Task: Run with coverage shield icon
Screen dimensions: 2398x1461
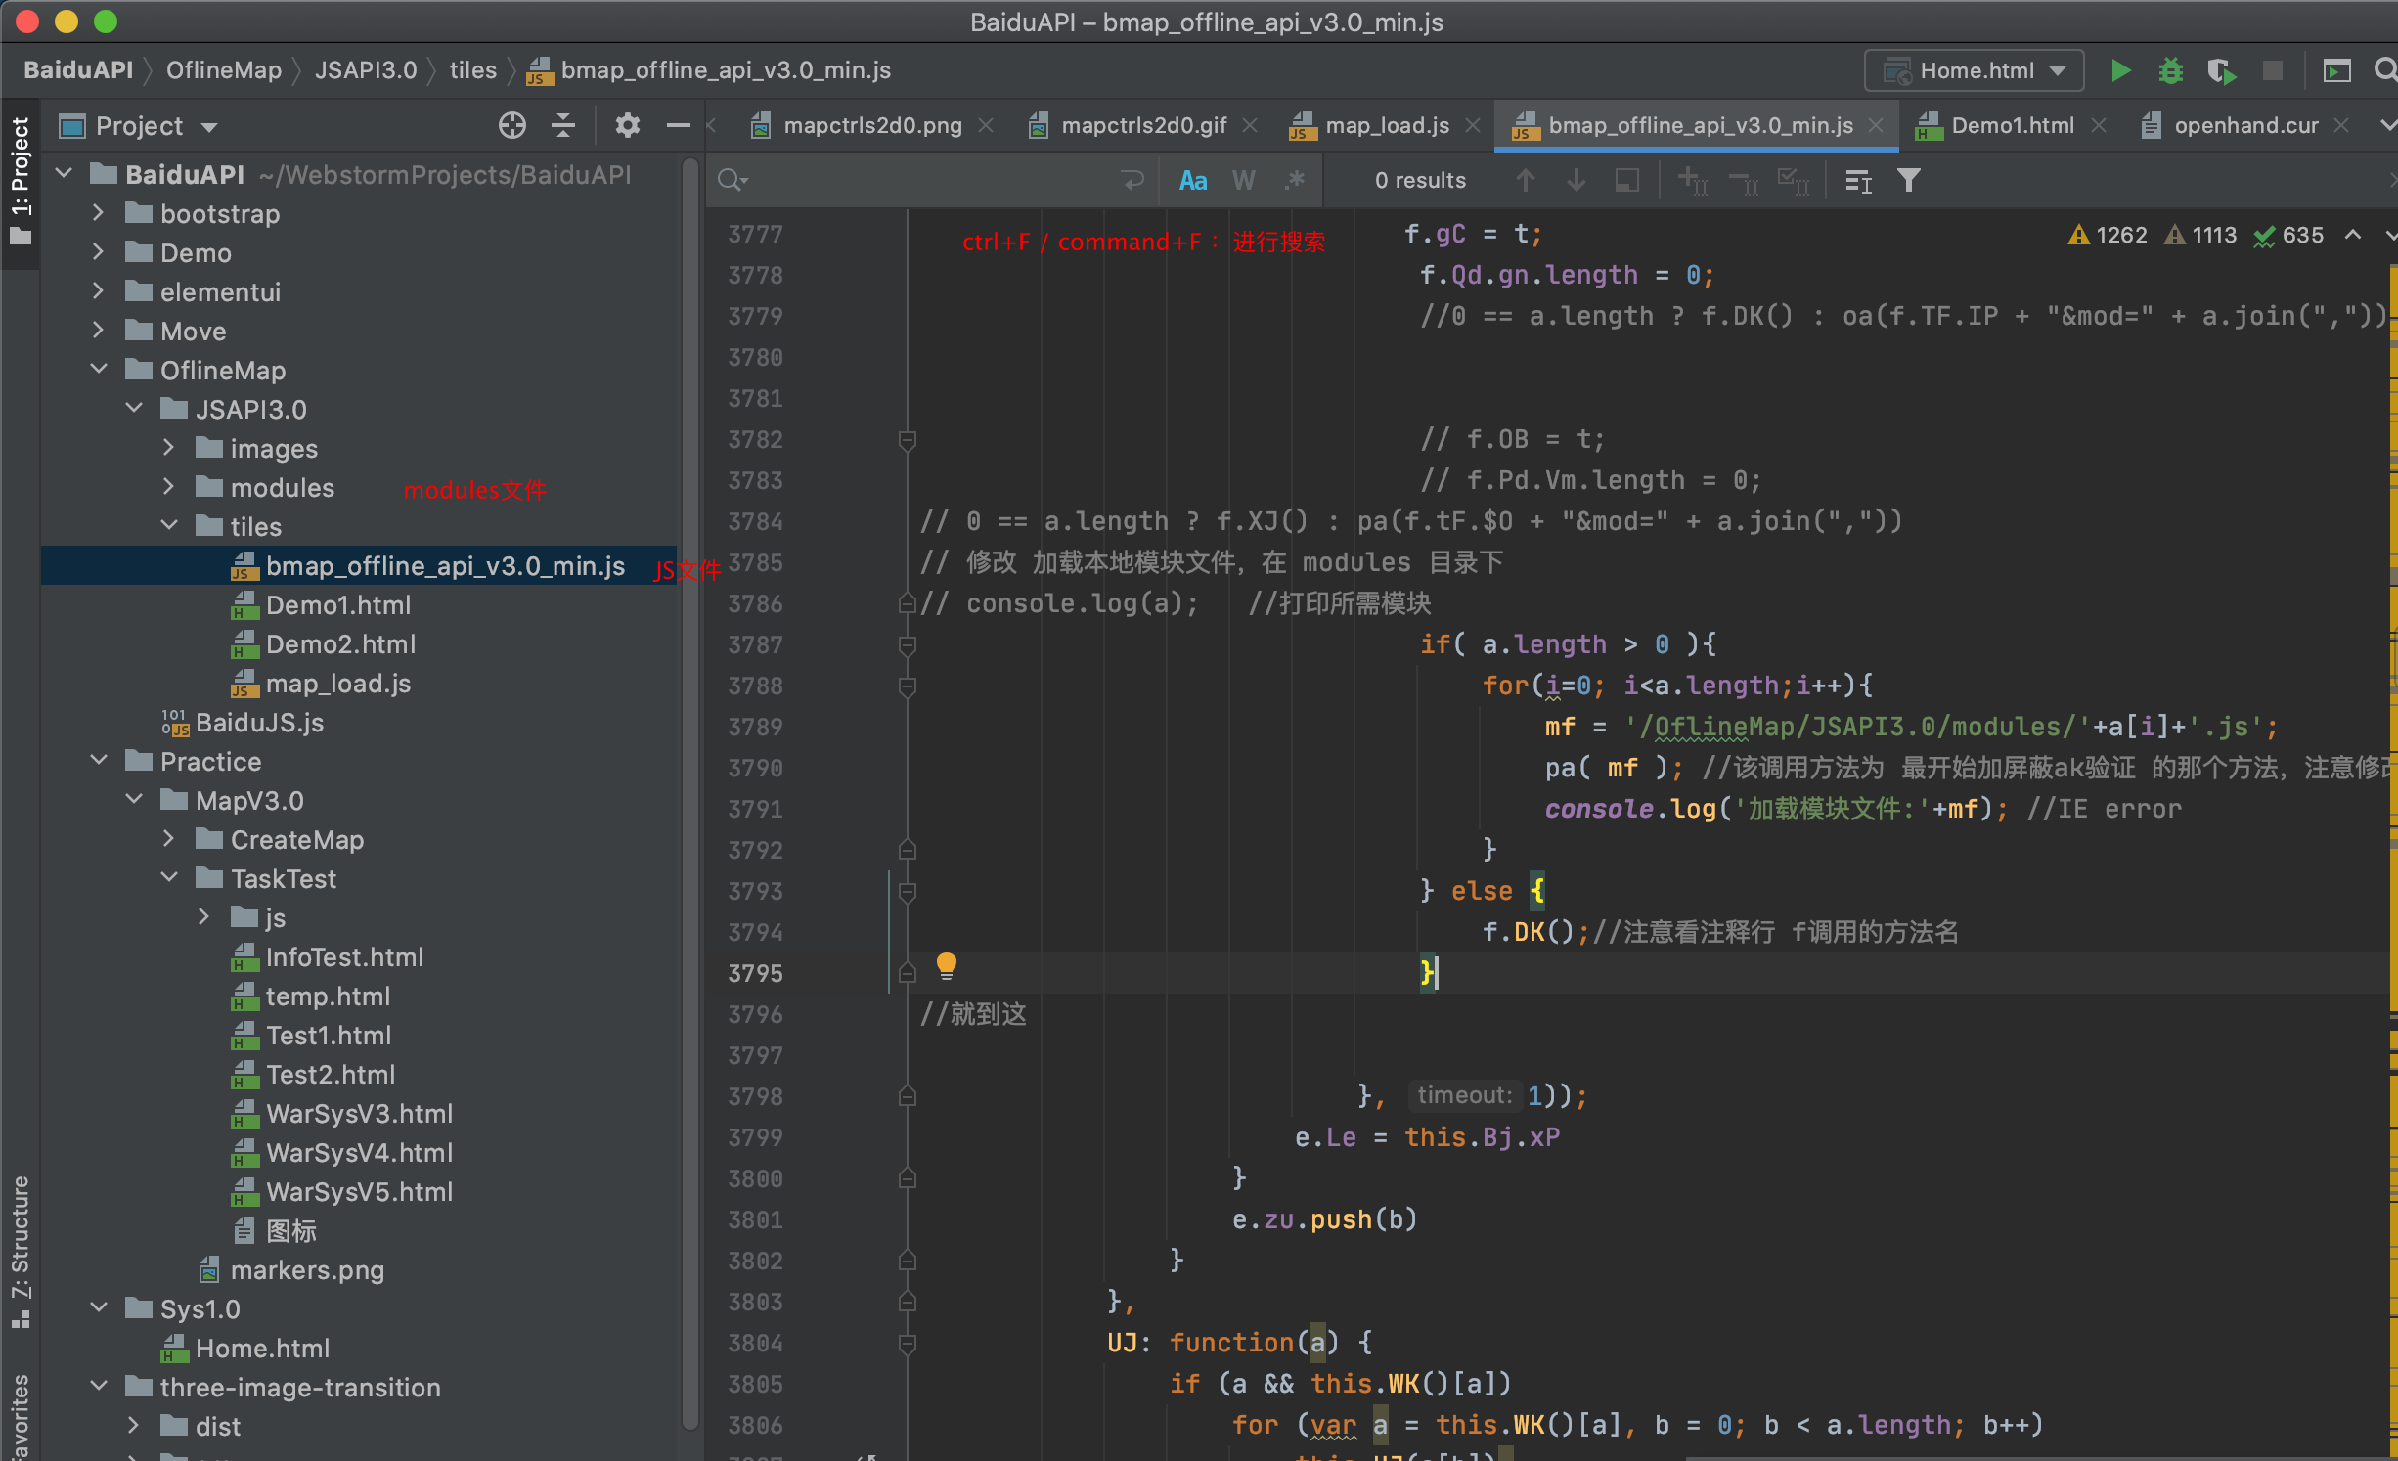Action: [x=2222, y=71]
